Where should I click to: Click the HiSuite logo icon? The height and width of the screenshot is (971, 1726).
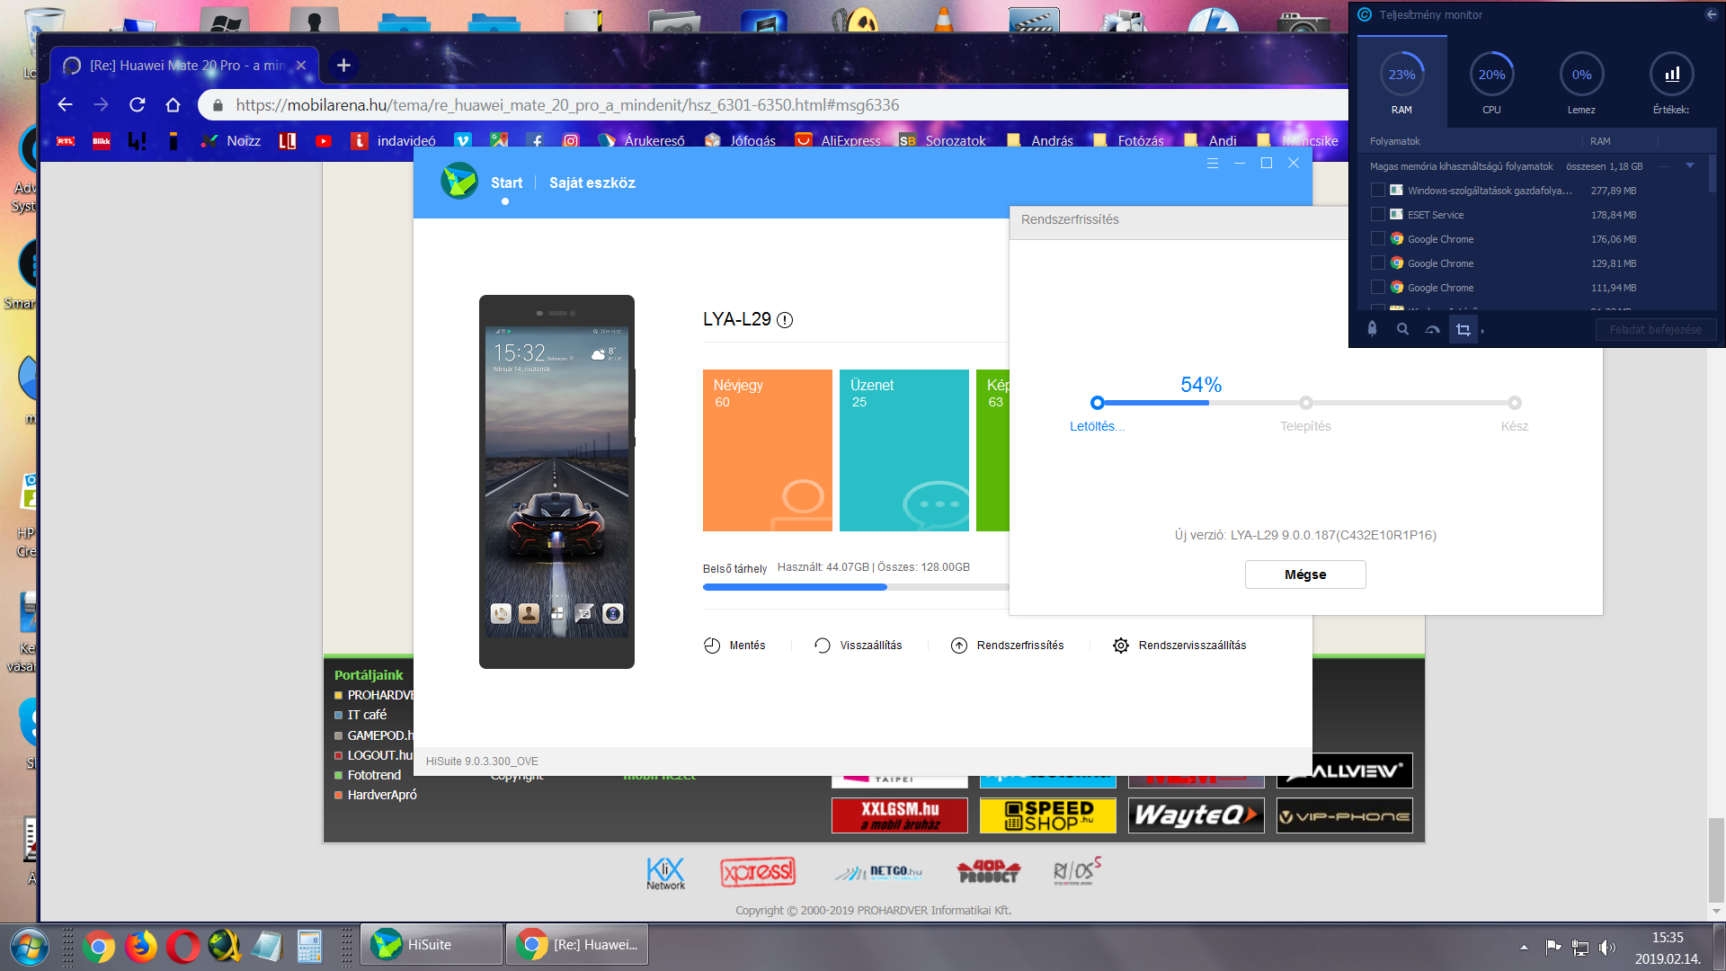[x=459, y=181]
